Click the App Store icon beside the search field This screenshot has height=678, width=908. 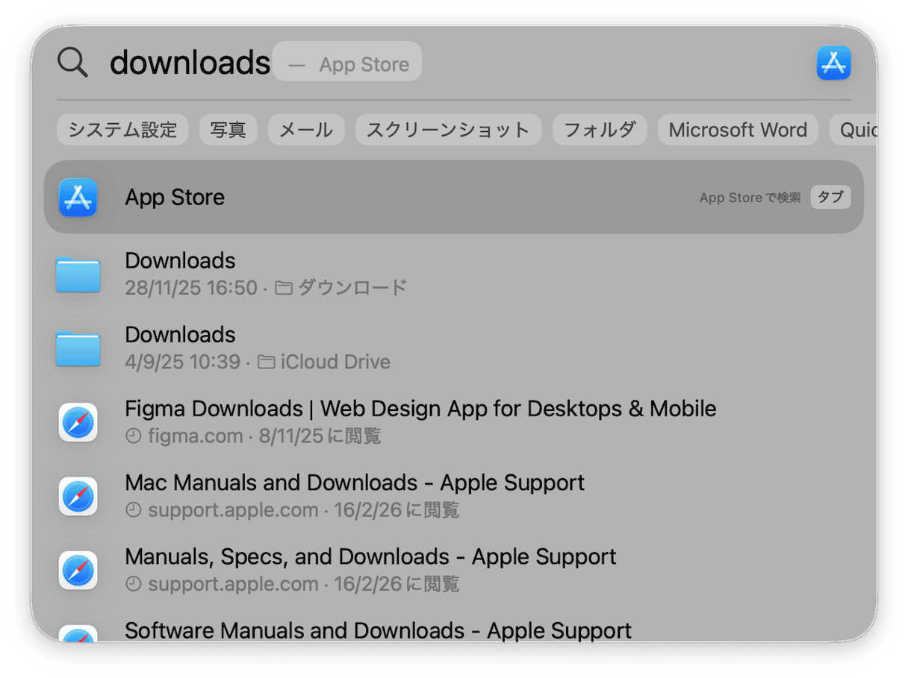pyautogui.click(x=833, y=63)
